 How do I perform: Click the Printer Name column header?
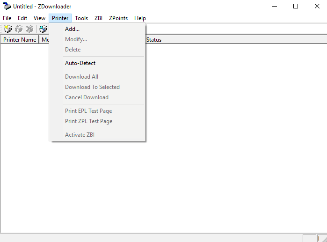point(19,40)
